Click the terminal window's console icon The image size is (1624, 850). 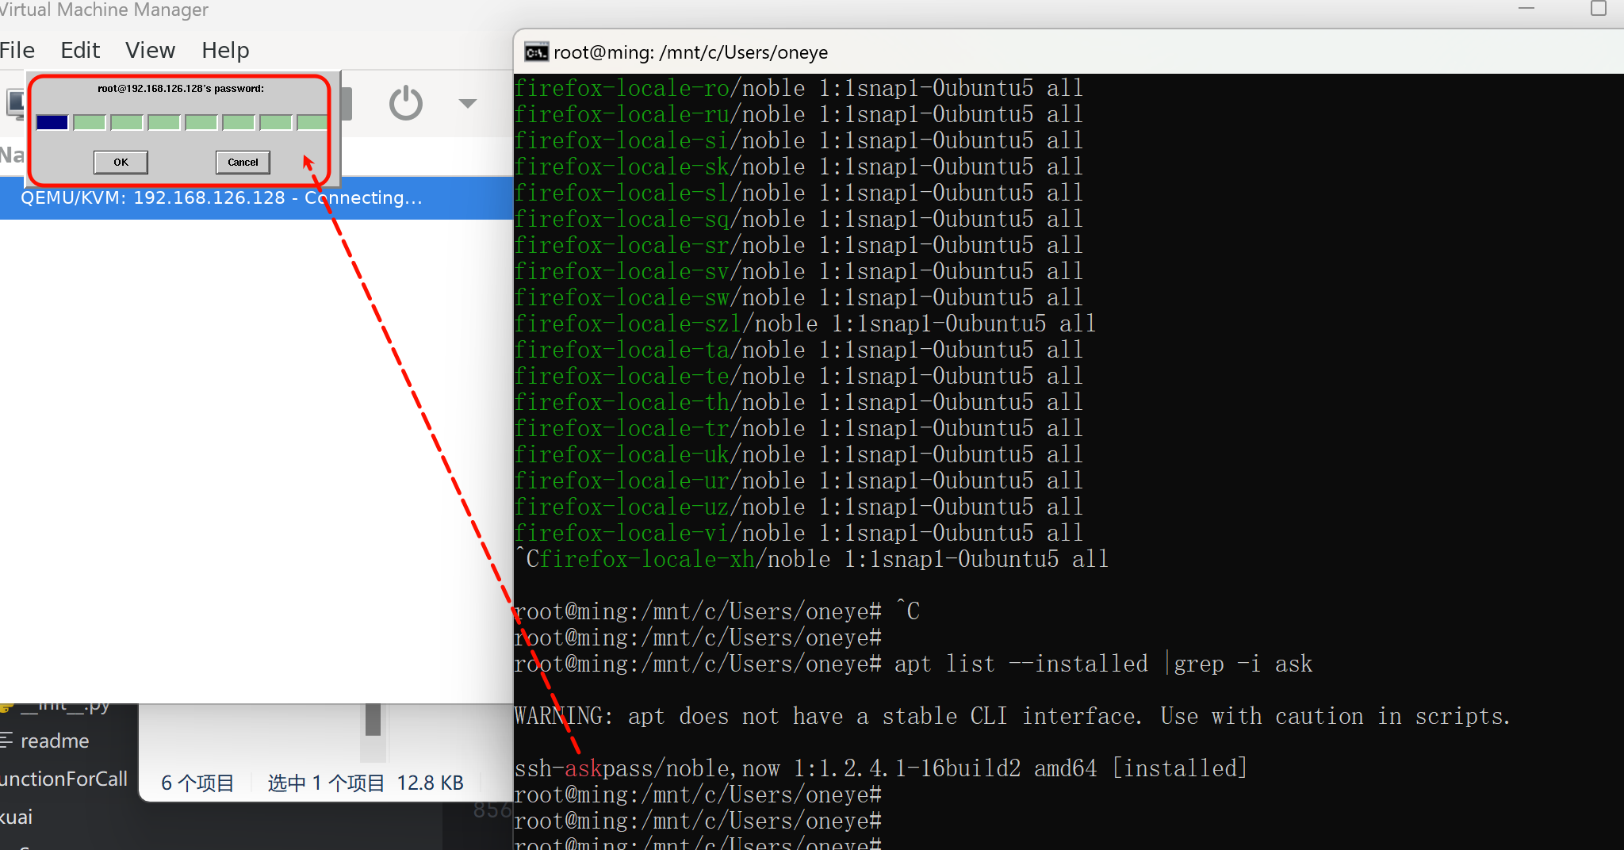click(536, 52)
